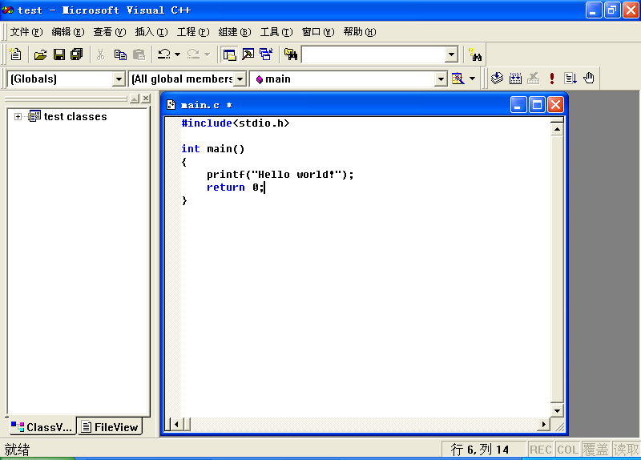Click editor vertical scrollbar up arrow

click(557, 130)
